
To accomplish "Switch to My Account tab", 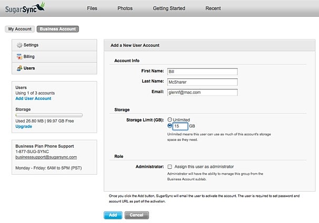I will point(19,29).
